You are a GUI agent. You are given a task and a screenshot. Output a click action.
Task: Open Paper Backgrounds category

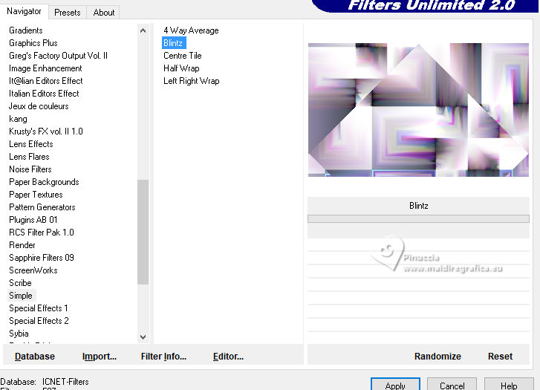click(44, 182)
